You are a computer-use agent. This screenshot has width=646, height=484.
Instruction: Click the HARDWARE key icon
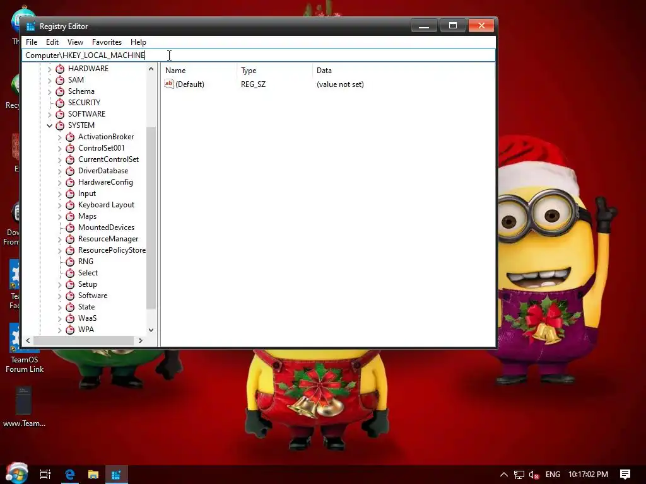[60, 69]
